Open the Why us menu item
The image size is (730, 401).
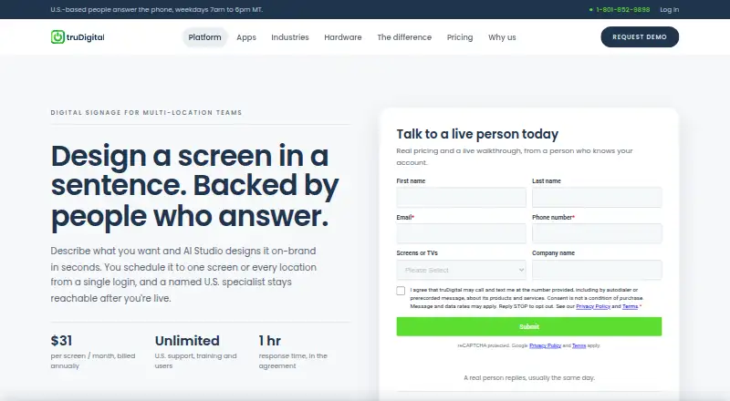503,37
